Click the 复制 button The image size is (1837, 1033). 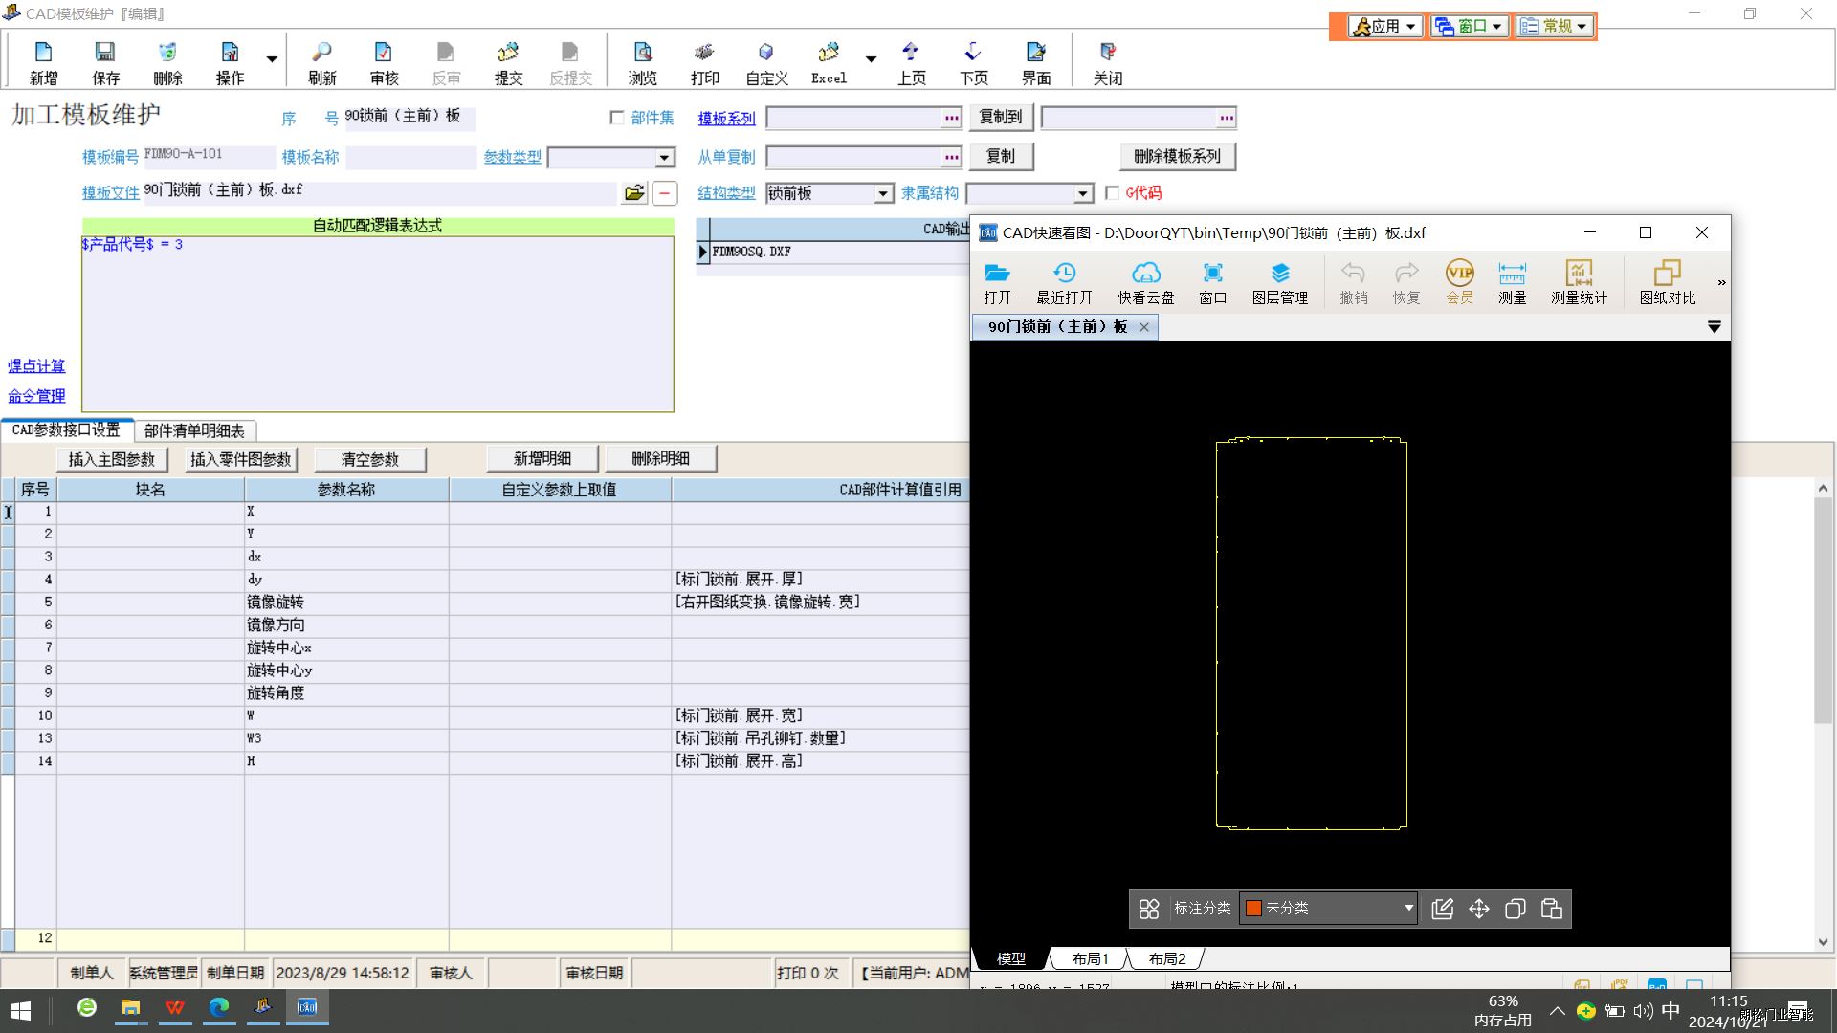[1001, 157]
